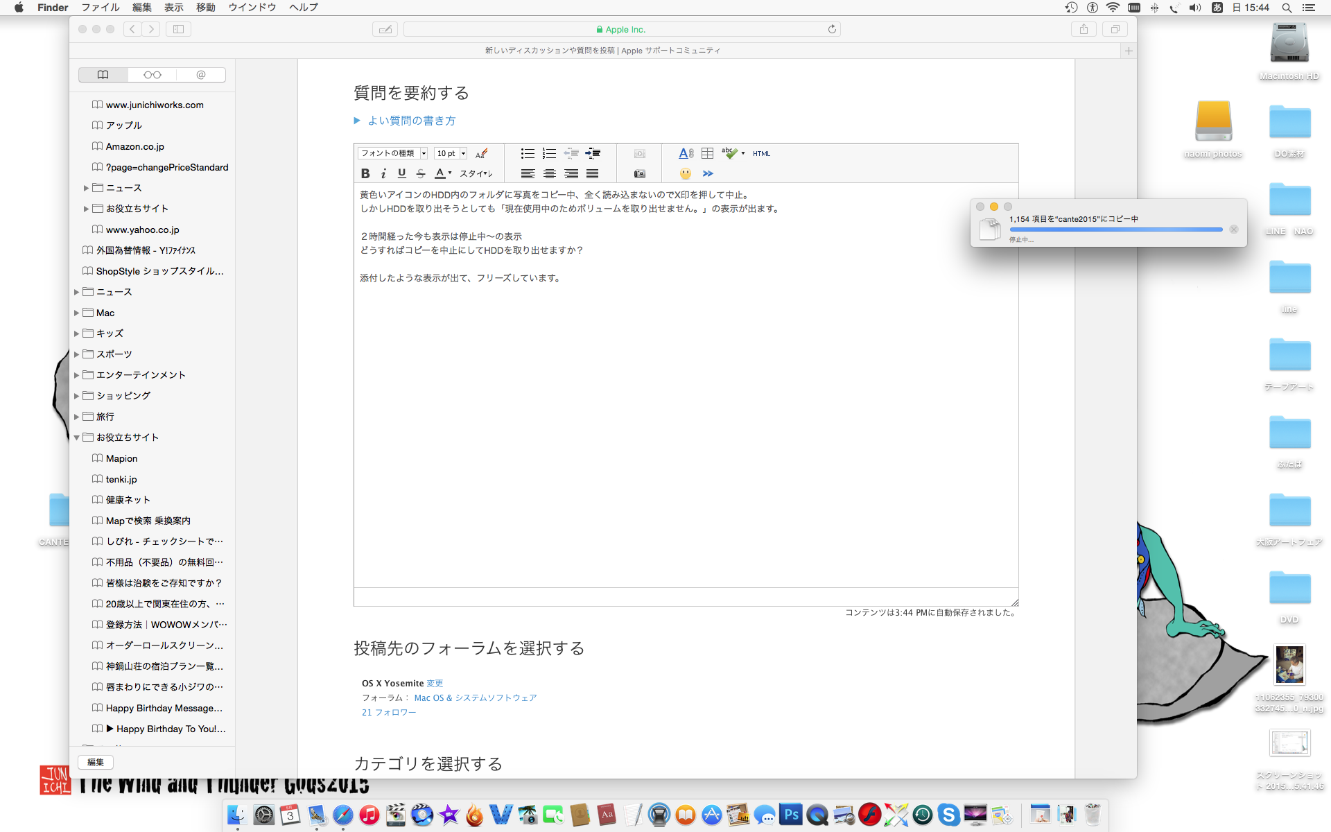1331x832 pixels.
Task: Insert a numbered list in editor
Action: (549, 153)
